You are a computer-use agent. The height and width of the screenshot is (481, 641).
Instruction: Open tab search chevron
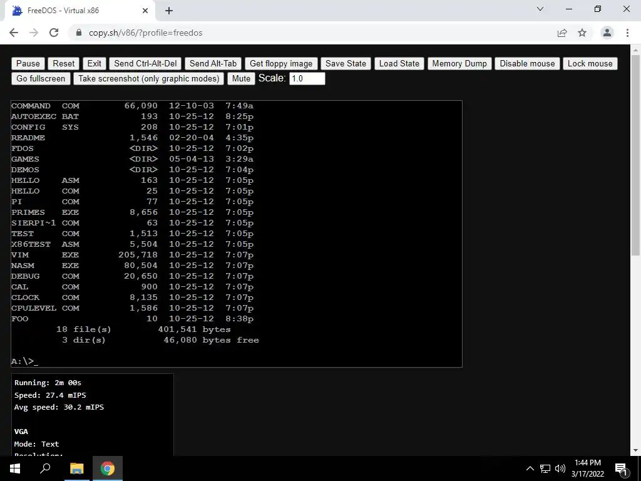click(x=540, y=9)
